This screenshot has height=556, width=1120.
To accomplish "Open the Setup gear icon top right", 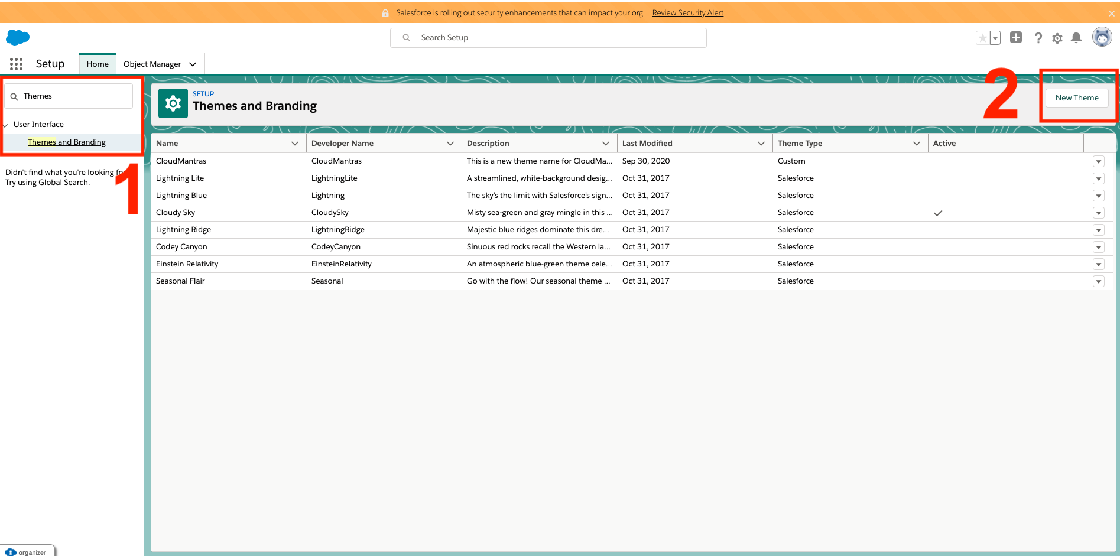I will pos(1057,37).
